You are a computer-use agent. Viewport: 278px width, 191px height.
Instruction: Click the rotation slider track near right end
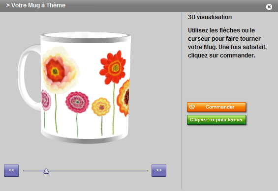tap(142, 171)
